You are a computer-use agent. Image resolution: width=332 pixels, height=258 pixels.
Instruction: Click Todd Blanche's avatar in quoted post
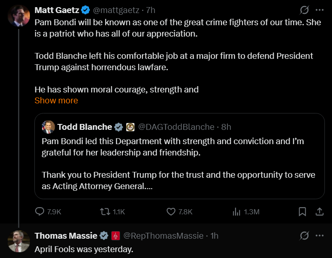pos(48,127)
